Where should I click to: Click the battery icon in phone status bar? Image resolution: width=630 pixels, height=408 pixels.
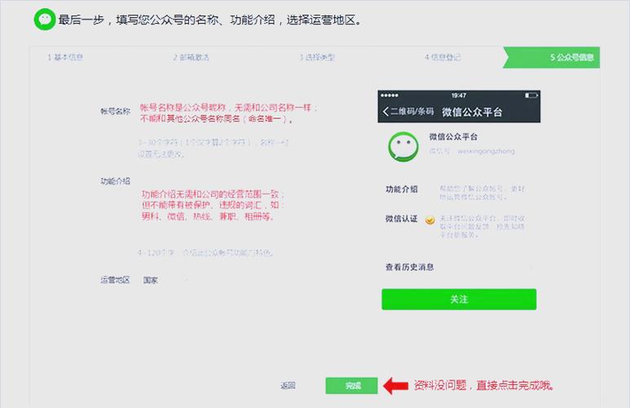[x=531, y=95]
